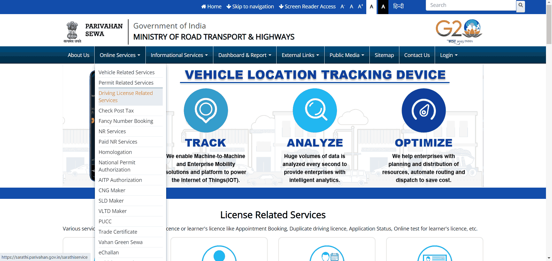Click the G20 India logo
The image size is (552, 261).
pos(459,32)
